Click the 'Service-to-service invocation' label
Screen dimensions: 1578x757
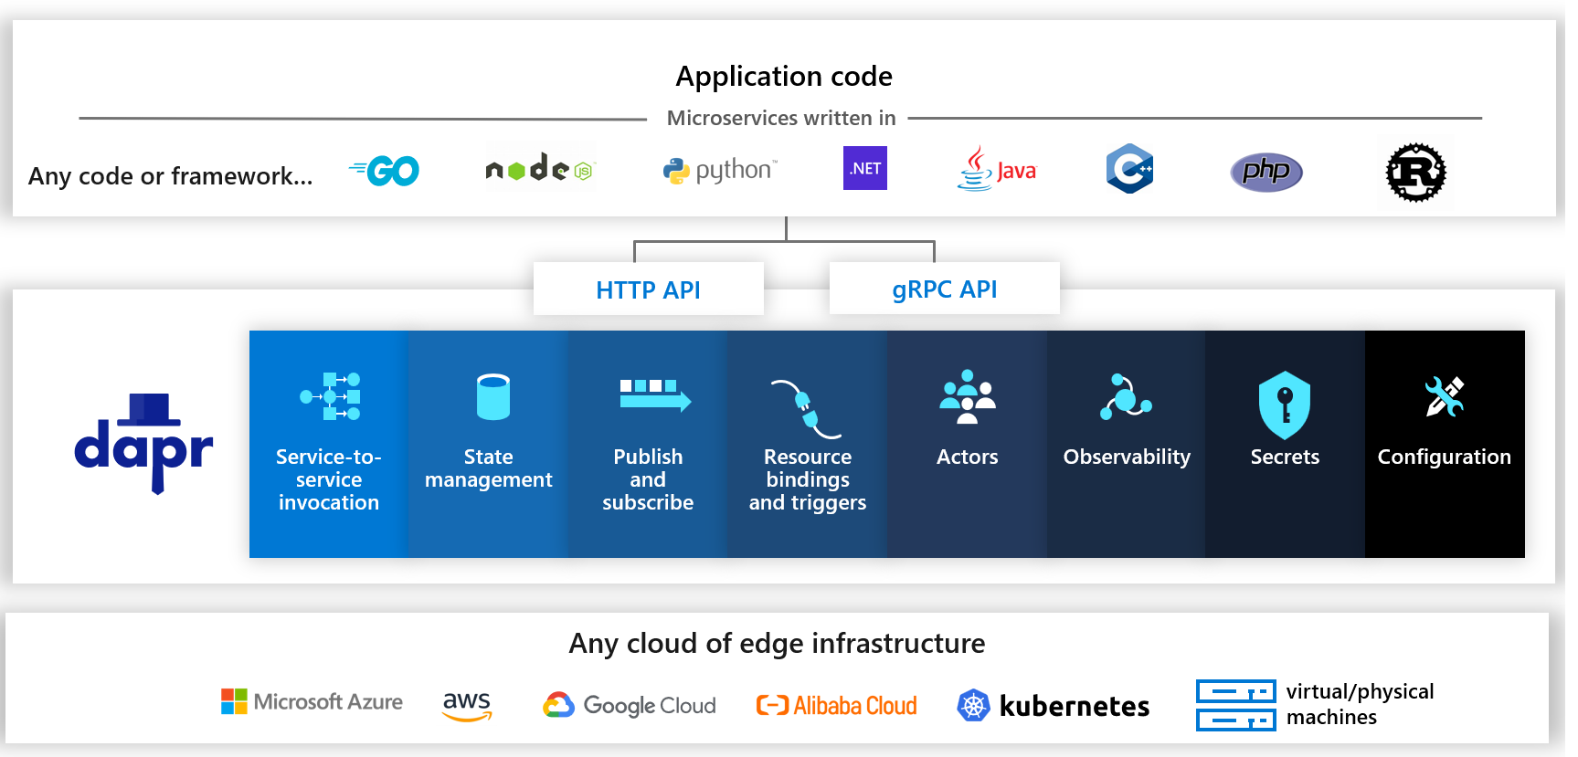click(329, 479)
